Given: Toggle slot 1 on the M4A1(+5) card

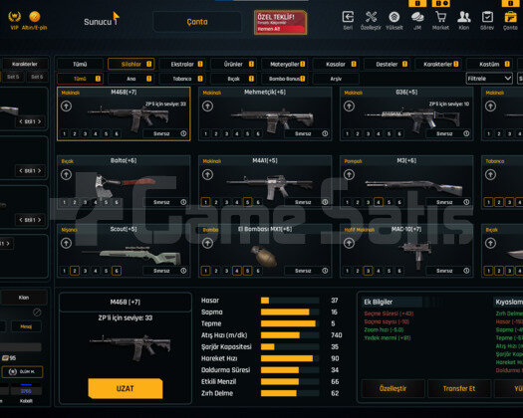Looking at the screenshot, I should [x=205, y=202].
